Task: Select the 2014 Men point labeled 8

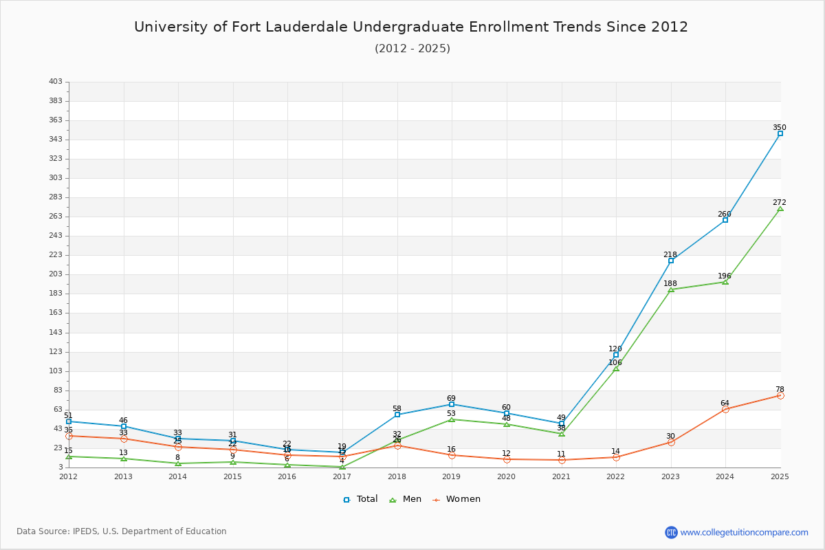Action: point(178,463)
